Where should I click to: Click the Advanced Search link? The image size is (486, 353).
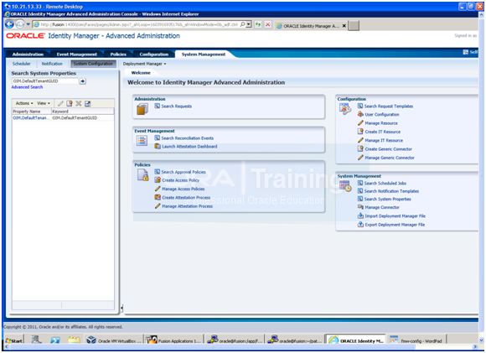pos(27,87)
